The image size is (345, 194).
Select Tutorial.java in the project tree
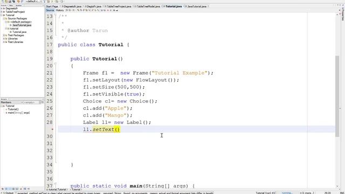19,32
